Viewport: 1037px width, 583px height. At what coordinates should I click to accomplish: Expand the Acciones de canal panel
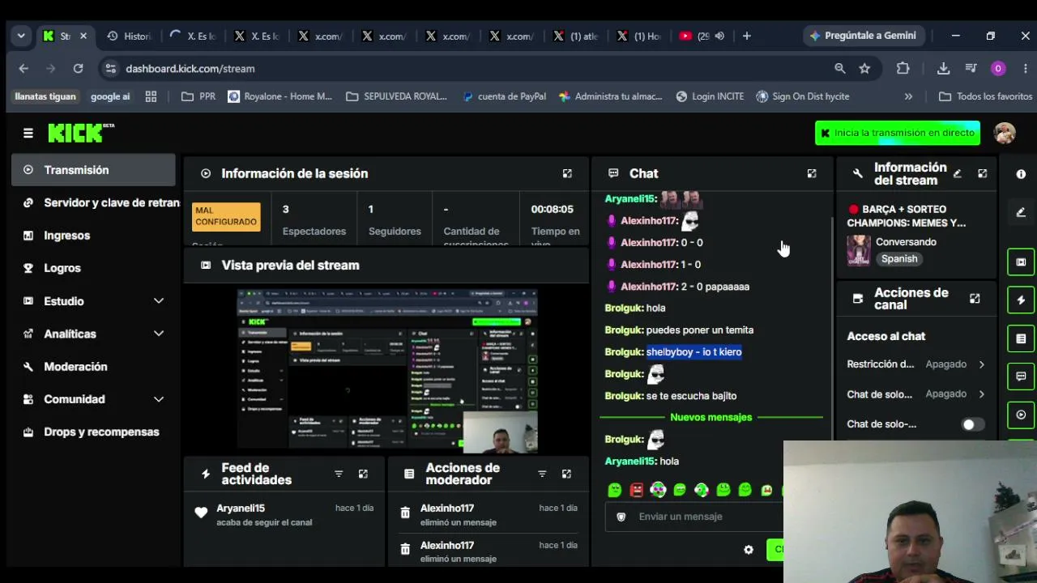coord(975,299)
